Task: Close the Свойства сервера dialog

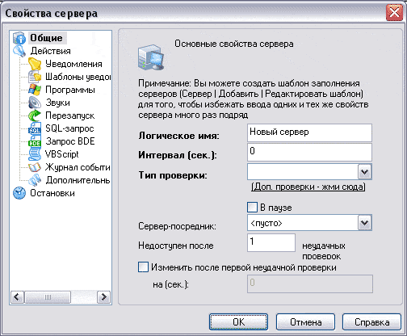Action: (x=394, y=13)
